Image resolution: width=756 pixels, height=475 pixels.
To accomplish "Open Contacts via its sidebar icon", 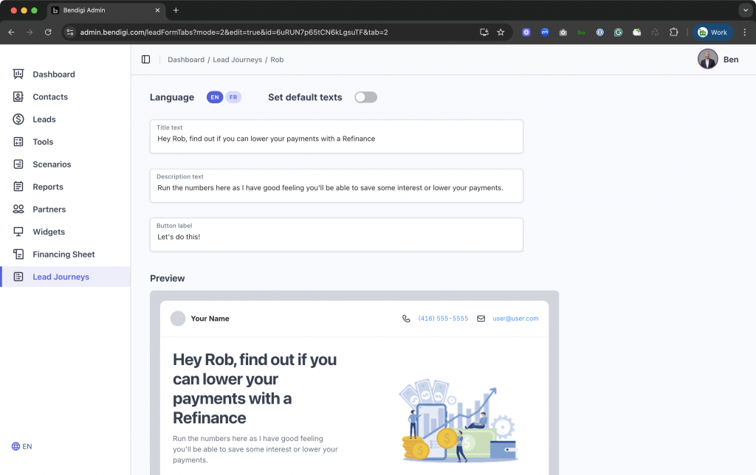I will tap(18, 97).
